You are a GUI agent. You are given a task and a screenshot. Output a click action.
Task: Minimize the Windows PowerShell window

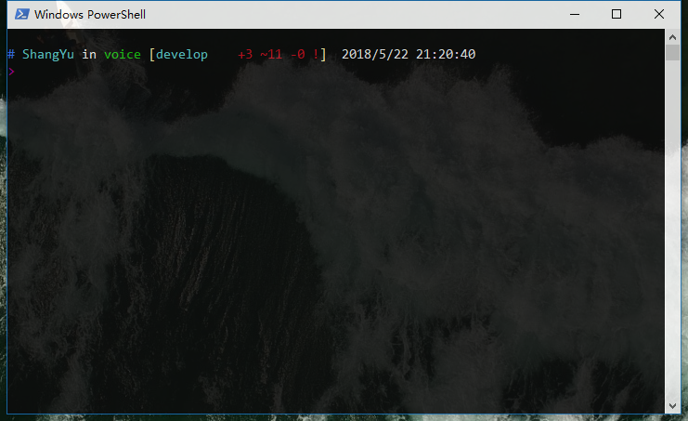575,14
